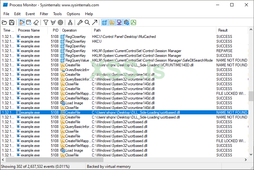Click the vertical scrollbar up arrow
Image resolution: width=254 pixels, height=170 pixels.
(x=251, y=30)
